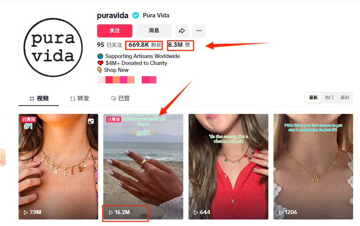
Task: Open the three-dots more options menu
Action: click(x=199, y=31)
